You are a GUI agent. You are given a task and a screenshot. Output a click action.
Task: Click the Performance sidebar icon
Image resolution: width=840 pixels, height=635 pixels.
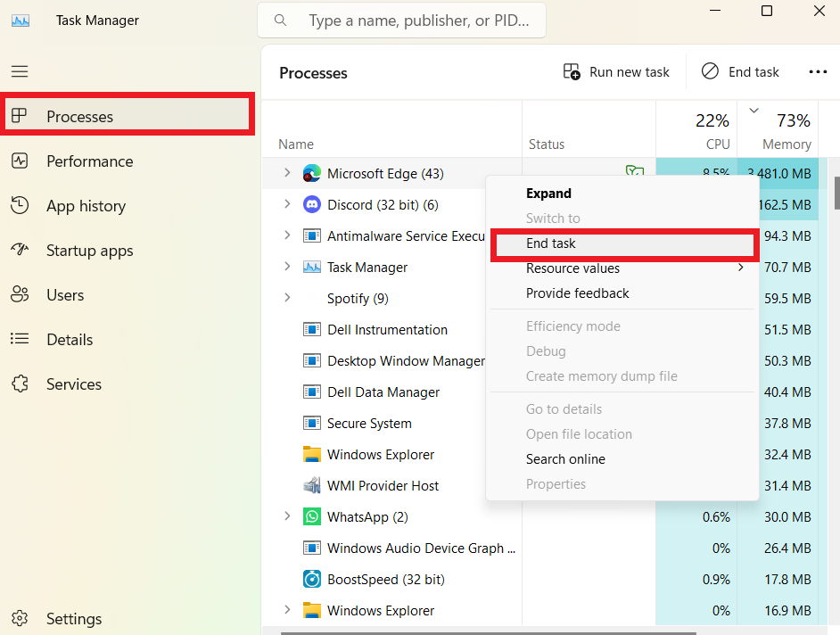point(20,161)
